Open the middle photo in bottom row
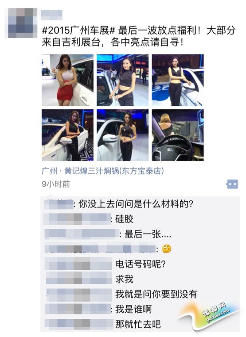Viewport: 246px width, 337px height. pos(123,135)
